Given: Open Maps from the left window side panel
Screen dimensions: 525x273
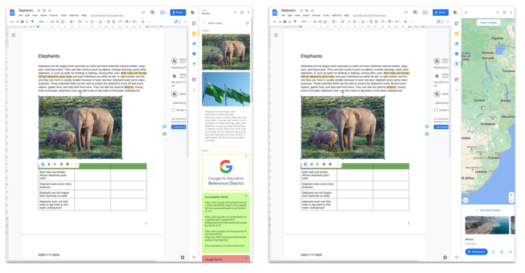Looking at the screenshot, I should point(194,64).
